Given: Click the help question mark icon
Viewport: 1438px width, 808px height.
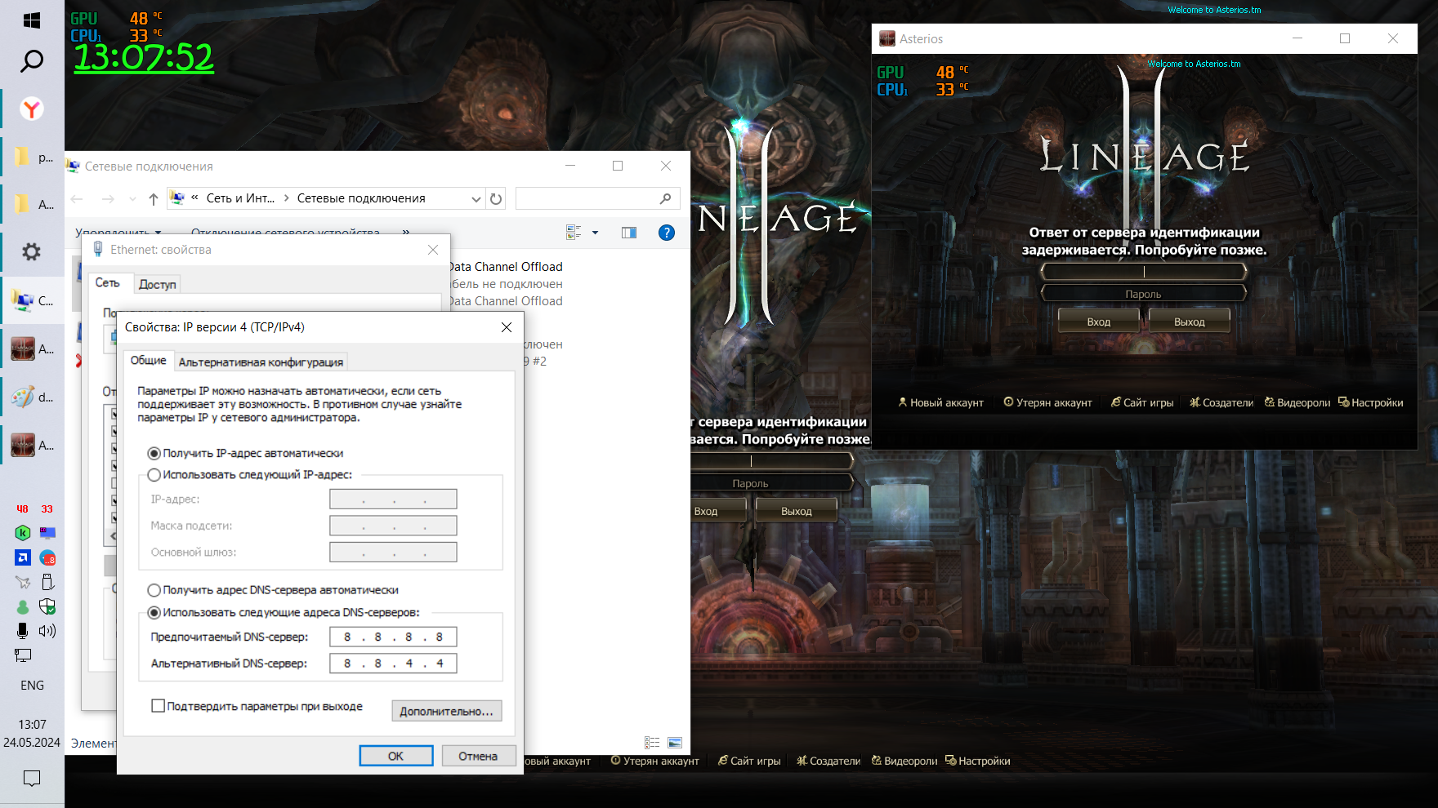Looking at the screenshot, I should coord(667,233).
